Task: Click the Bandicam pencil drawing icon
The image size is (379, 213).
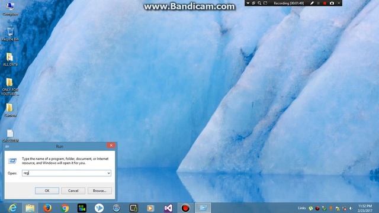Action: click(x=312, y=3)
